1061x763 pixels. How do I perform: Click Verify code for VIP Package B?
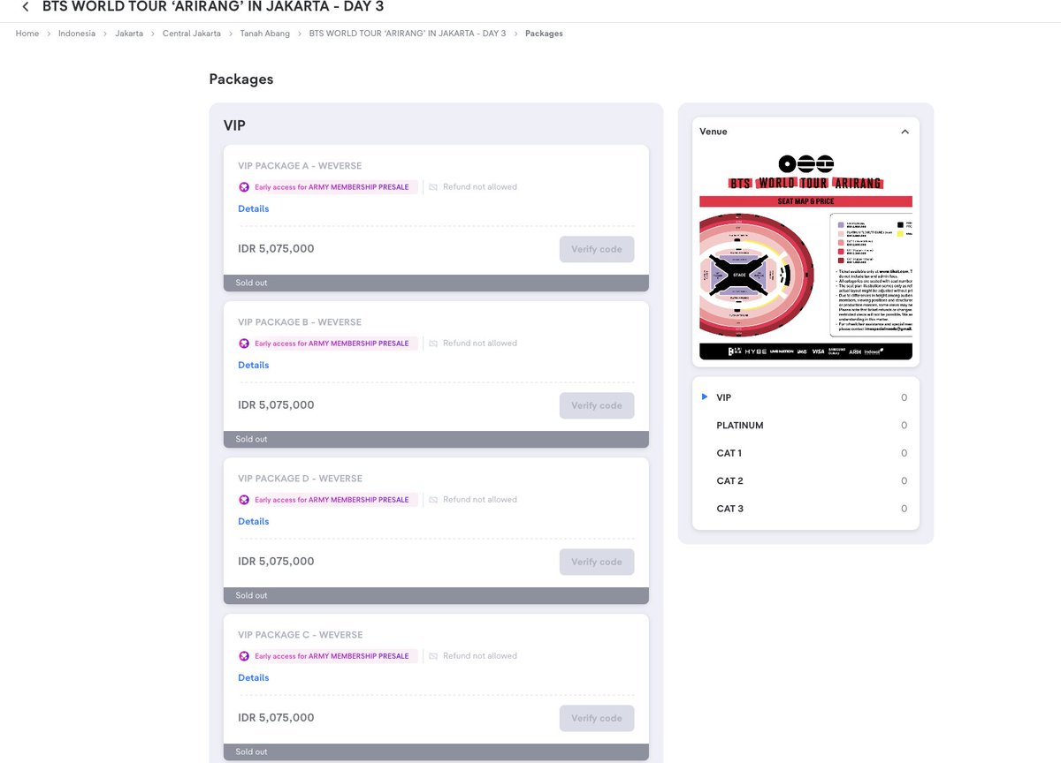tap(597, 405)
